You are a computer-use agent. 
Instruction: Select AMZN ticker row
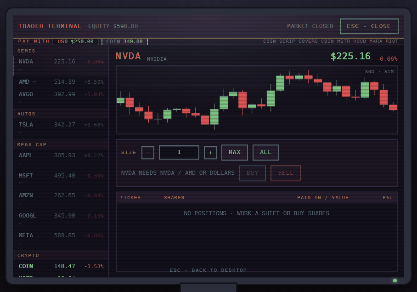(x=61, y=199)
